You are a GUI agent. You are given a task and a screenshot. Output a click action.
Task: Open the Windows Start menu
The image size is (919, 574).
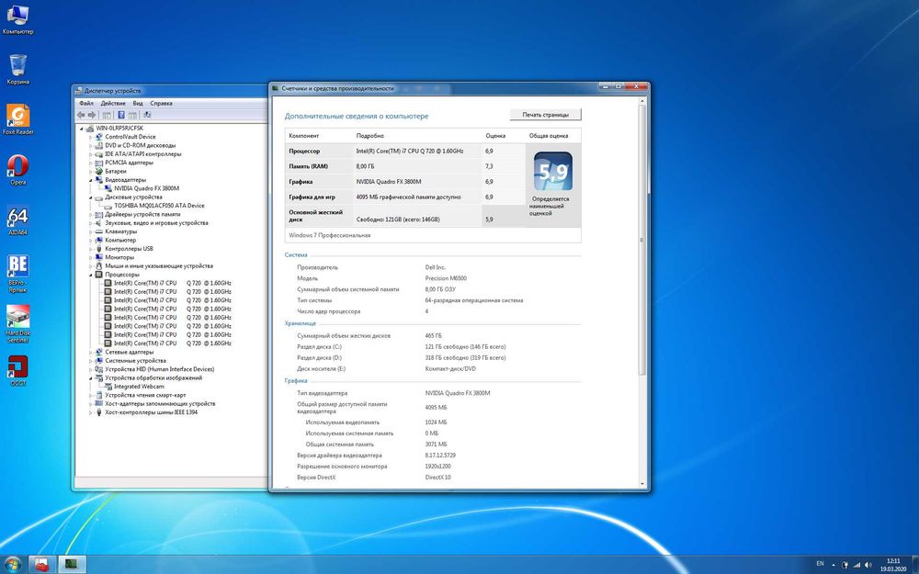(x=11, y=565)
